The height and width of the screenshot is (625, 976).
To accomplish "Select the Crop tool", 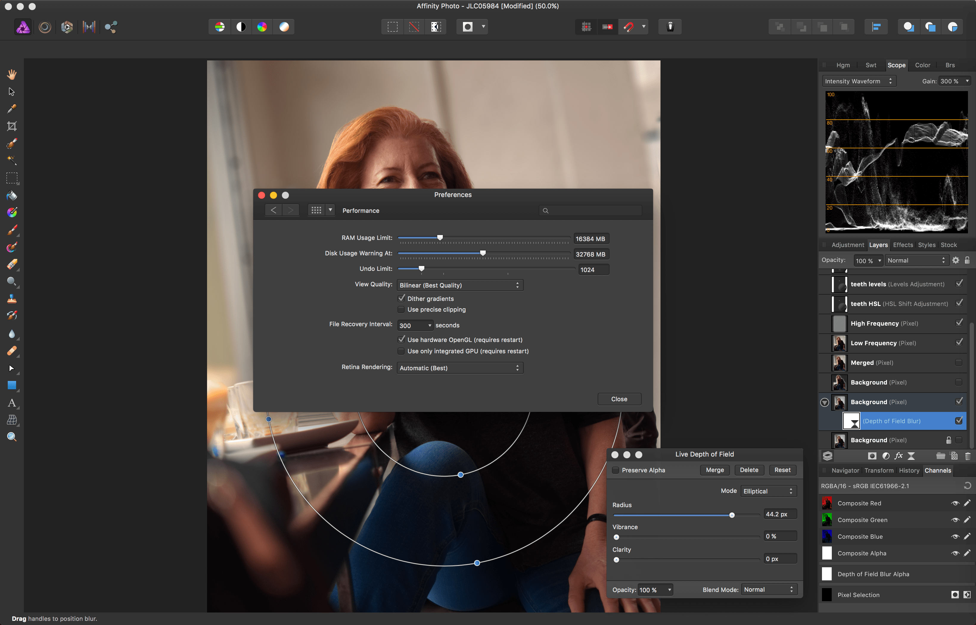I will click(x=12, y=126).
